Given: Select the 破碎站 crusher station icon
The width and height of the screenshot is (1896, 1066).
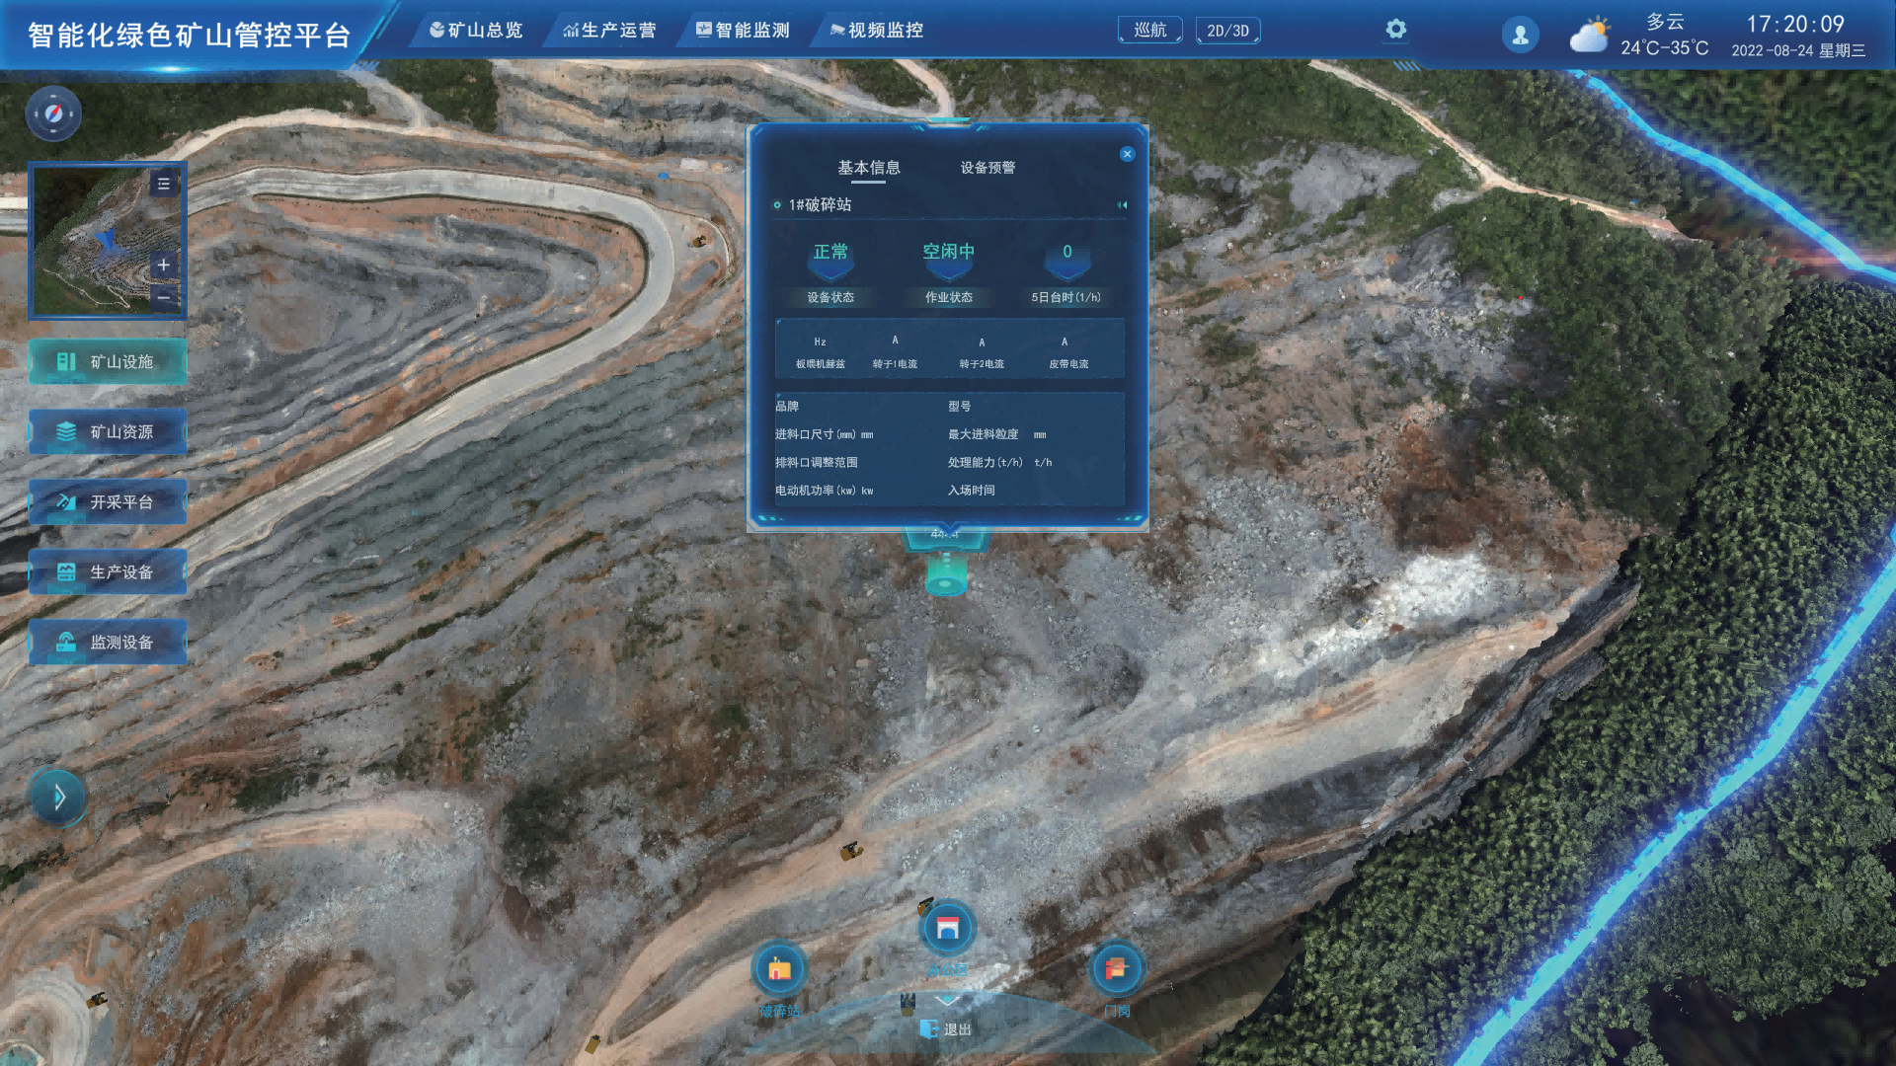Looking at the screenshot, I should pyautogui.click(x=780, y=970).
